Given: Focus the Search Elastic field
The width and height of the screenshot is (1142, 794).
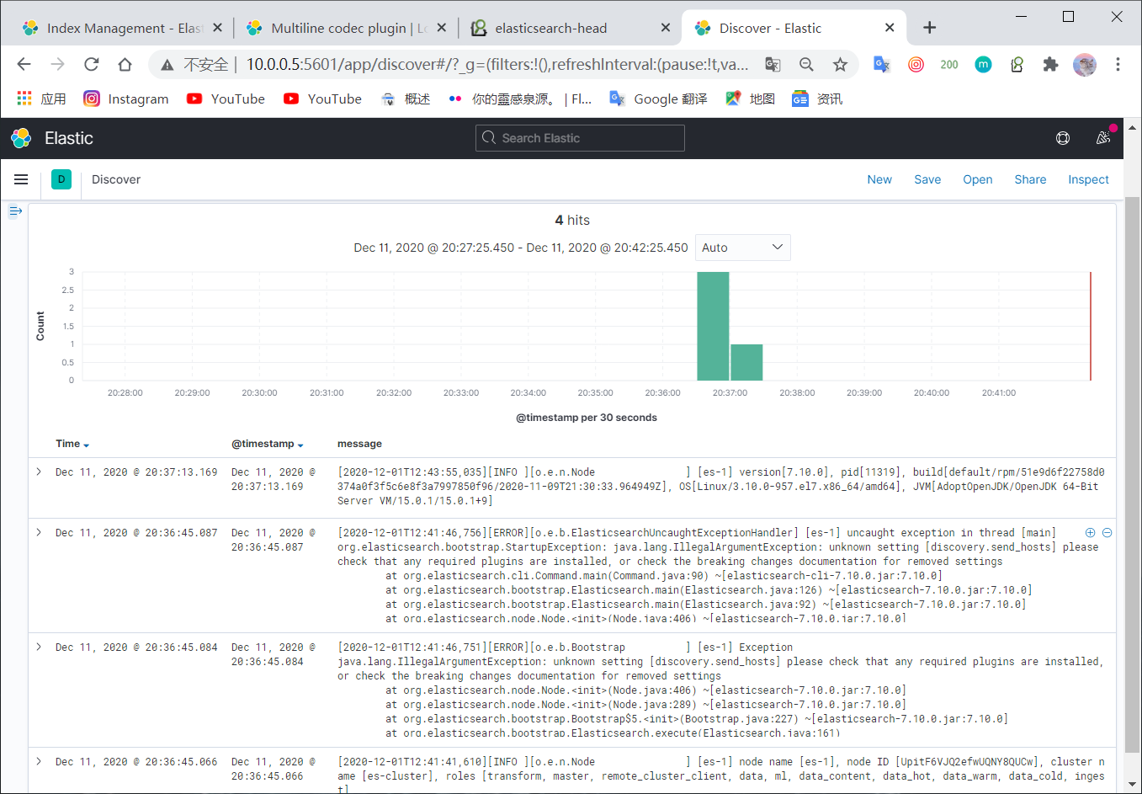Looking at the screenshot, I should click(x=580, y=138).
